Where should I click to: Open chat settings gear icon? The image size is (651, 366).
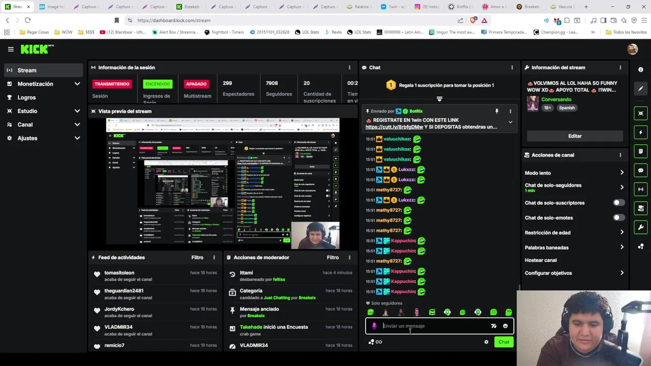point(486,342)
